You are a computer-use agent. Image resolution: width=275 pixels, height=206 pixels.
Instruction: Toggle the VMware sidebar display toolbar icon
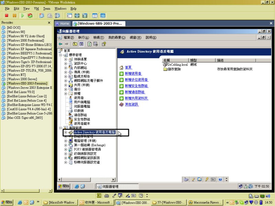click(69, 15)
